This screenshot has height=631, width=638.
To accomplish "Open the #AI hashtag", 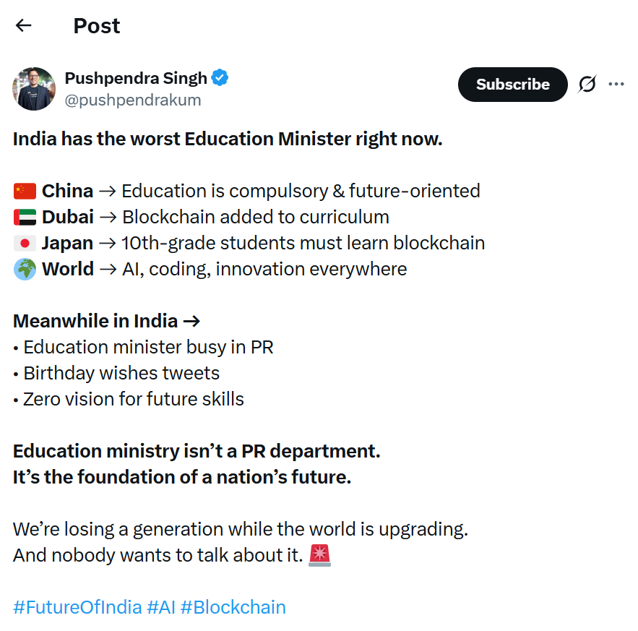I will [x=161, y=607].
